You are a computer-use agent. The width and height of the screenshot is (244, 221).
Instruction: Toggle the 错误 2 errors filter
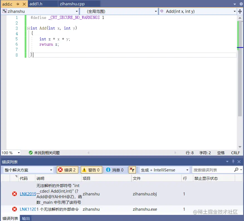click(67, 170)
